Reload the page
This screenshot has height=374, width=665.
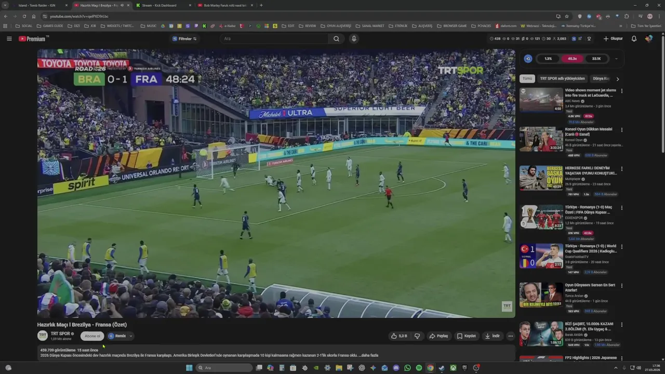(24, 16)
